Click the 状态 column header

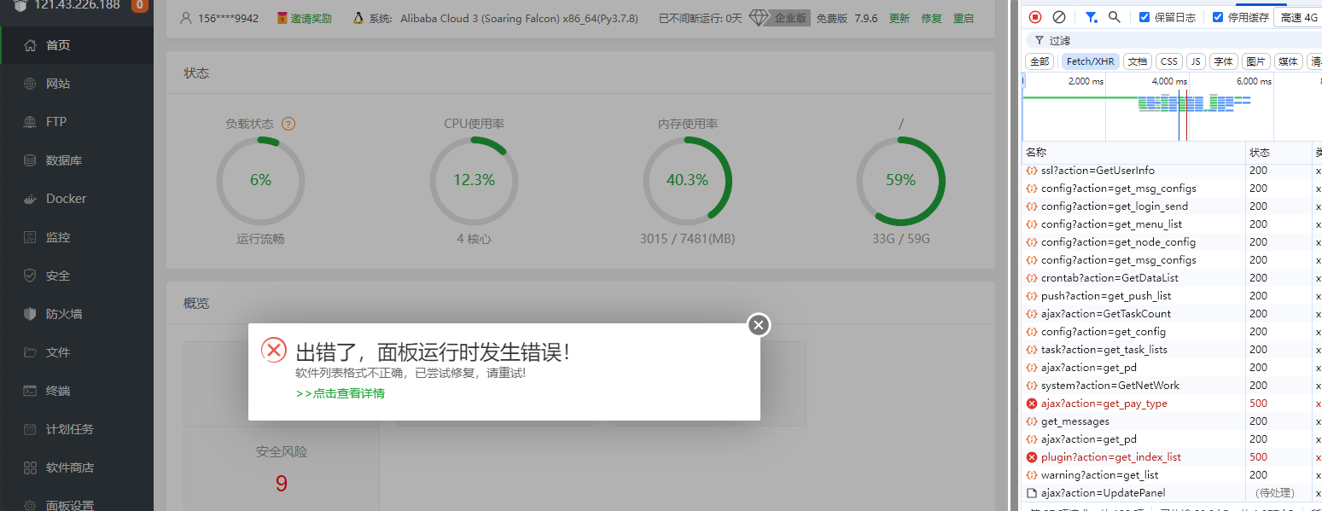(1278, 152)
